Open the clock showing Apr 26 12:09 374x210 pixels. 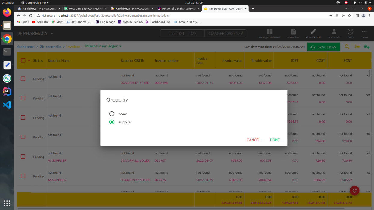coord(194,2)
